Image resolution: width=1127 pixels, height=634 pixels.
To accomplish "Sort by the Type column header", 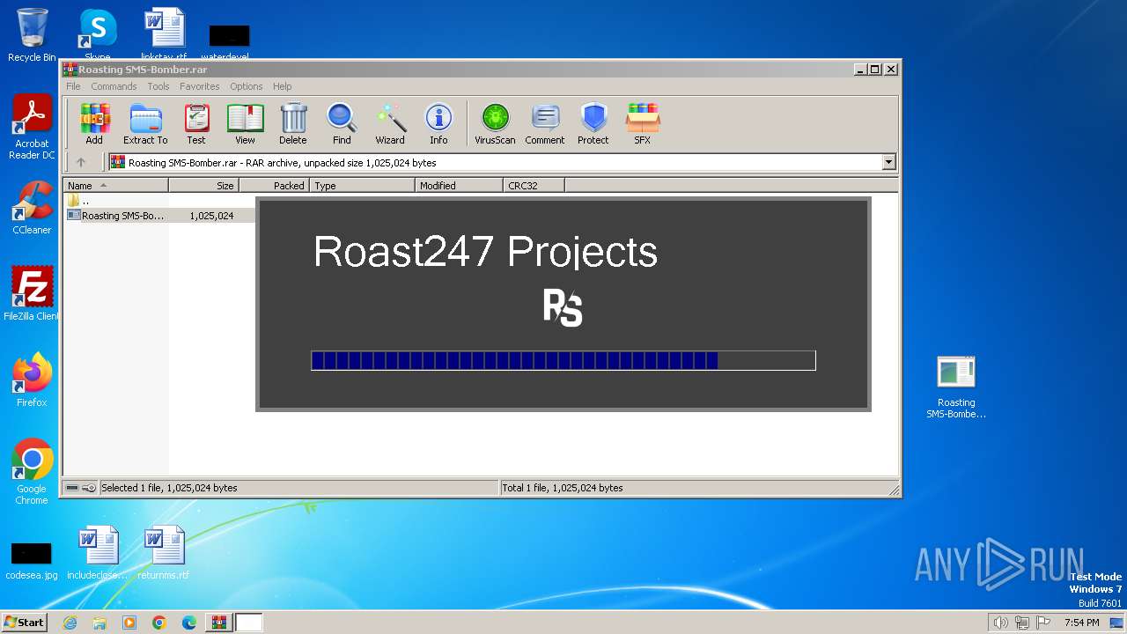I will point(362,186).
